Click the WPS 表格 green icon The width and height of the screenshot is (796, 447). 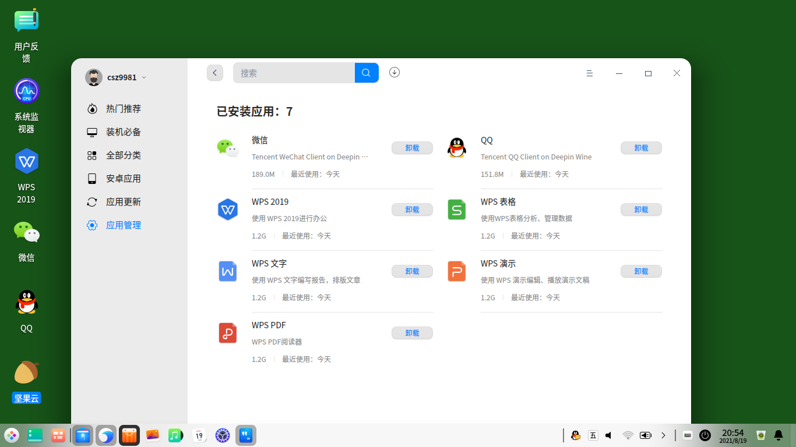(457, 210)
